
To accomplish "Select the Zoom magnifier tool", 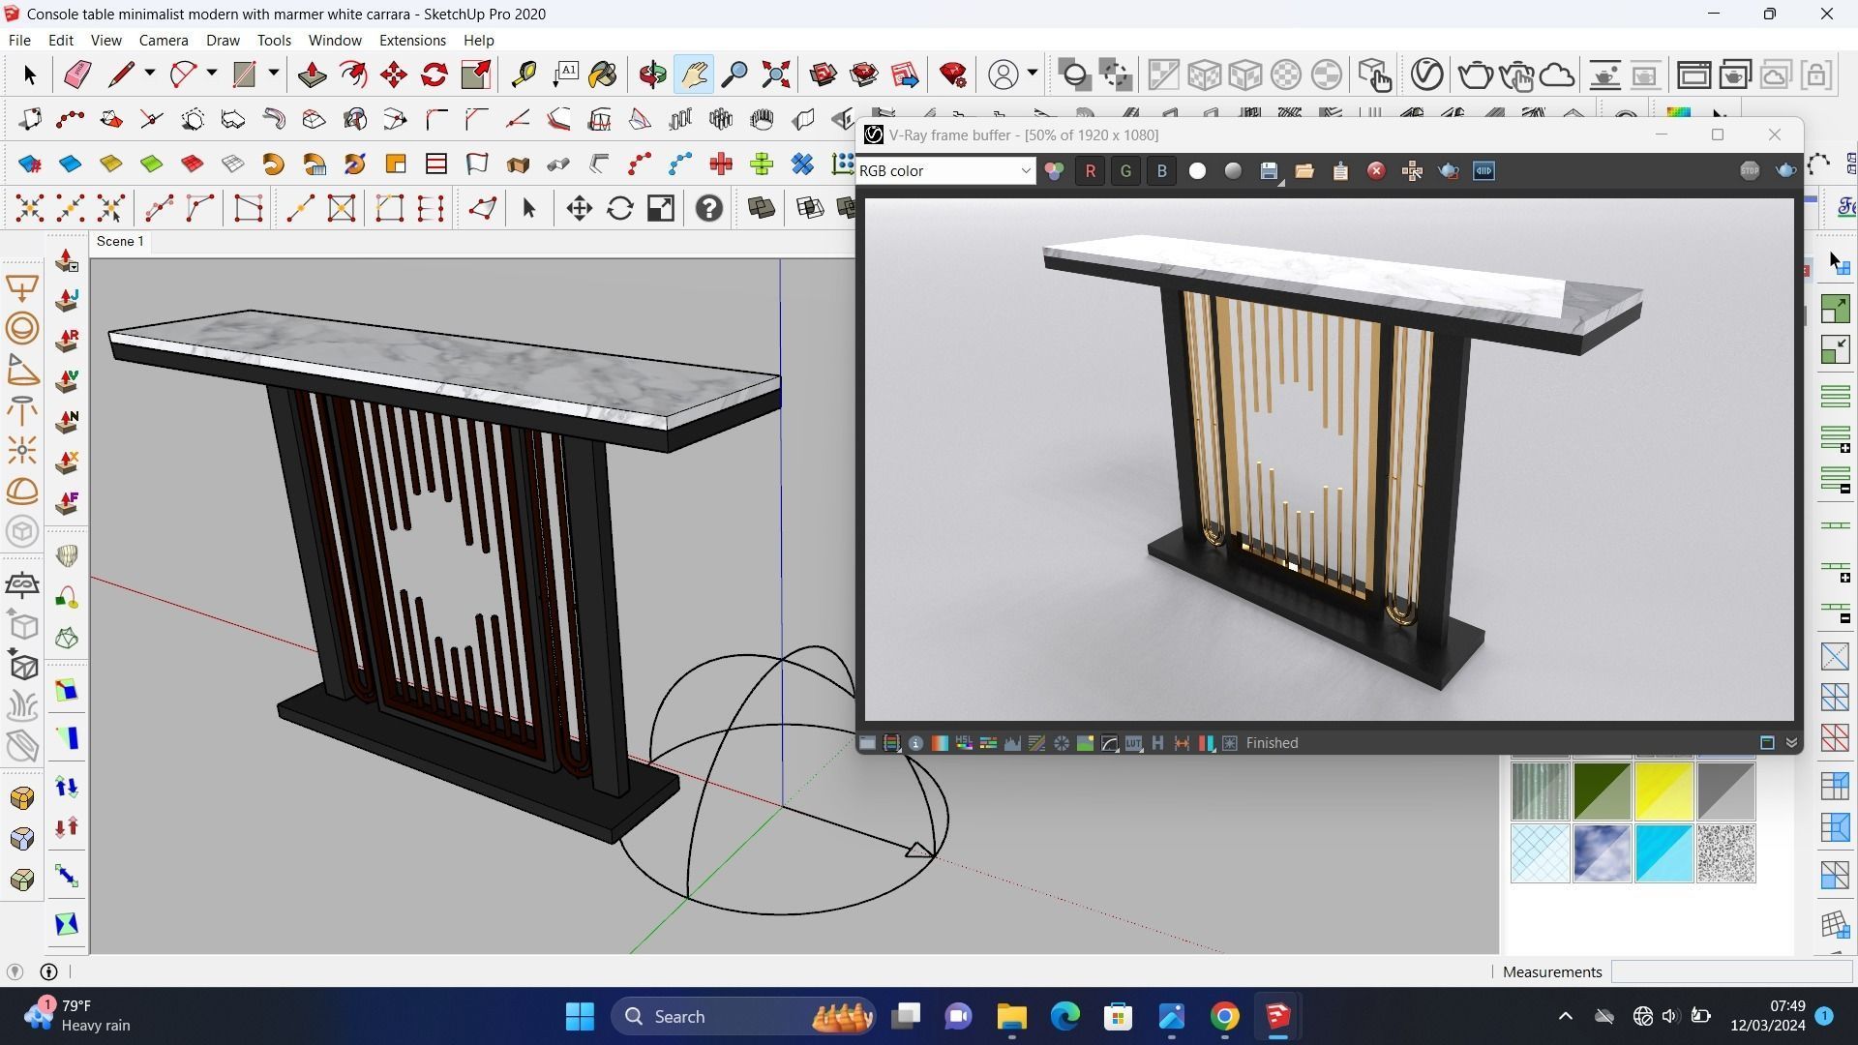I will pyautogui.click(x=734, y=75).
